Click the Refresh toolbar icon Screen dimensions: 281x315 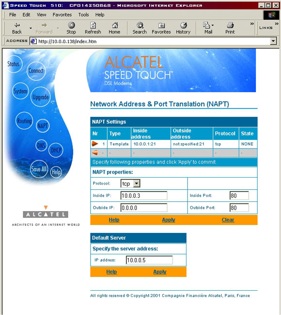point(93,28)
